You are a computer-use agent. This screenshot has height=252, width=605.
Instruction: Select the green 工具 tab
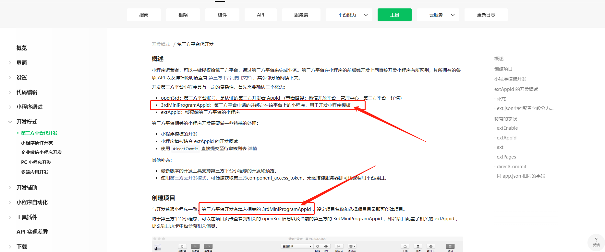coord(394,15)
